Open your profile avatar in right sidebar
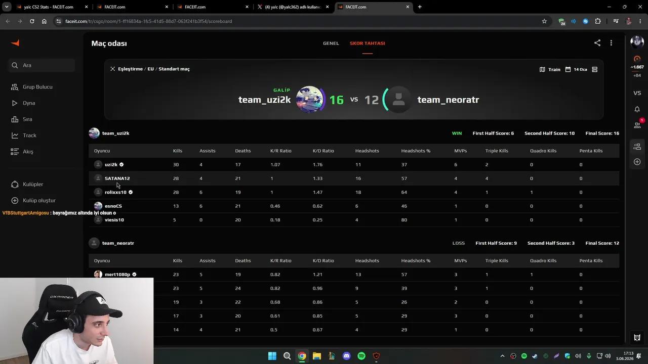The height and width of the screenshot is (364, 648). (x=637, y=42)
